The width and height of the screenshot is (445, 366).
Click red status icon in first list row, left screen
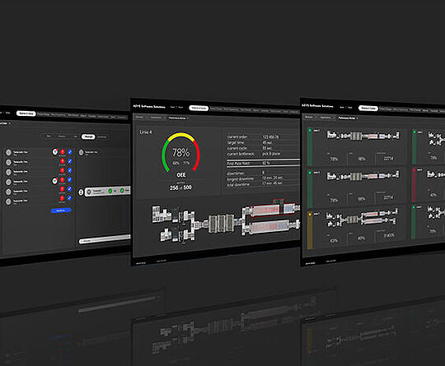(63, 152)
